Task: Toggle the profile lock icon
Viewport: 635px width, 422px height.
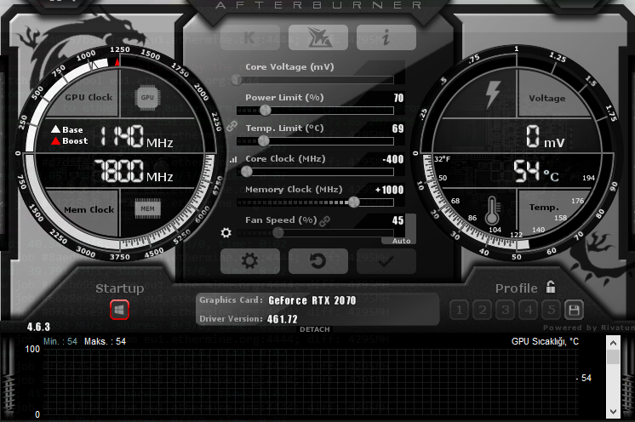Action: (551, 287)
